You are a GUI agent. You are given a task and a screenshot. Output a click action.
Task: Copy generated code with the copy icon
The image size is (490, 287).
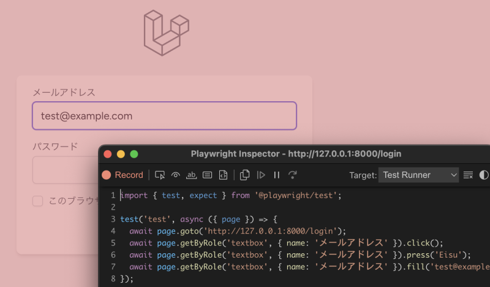[245, 175]
